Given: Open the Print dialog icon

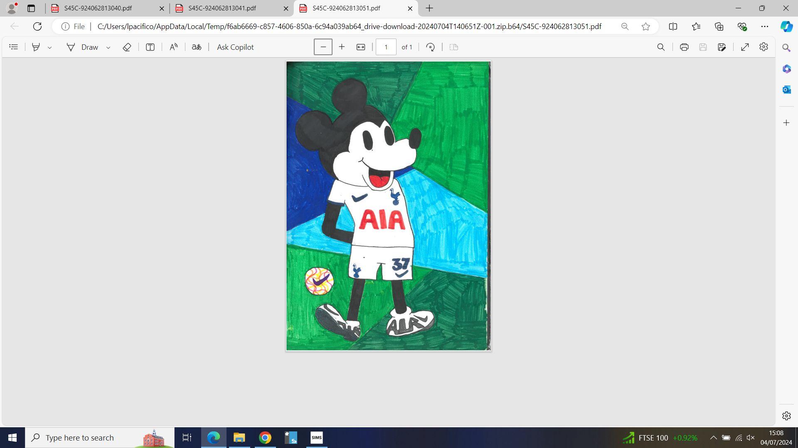Looking at the screenshot, I should coord(684,47).
